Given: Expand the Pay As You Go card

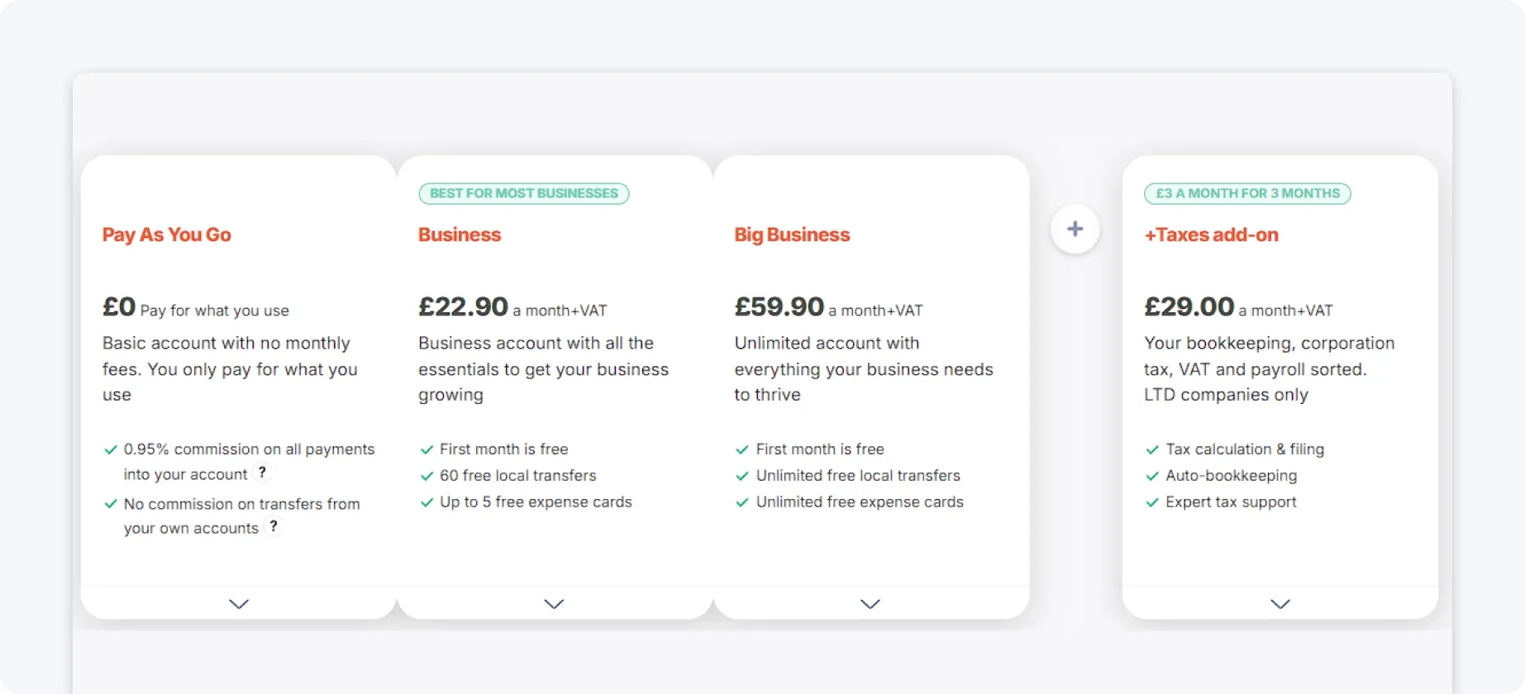Looking at the screenshot, I should (239, 604).
